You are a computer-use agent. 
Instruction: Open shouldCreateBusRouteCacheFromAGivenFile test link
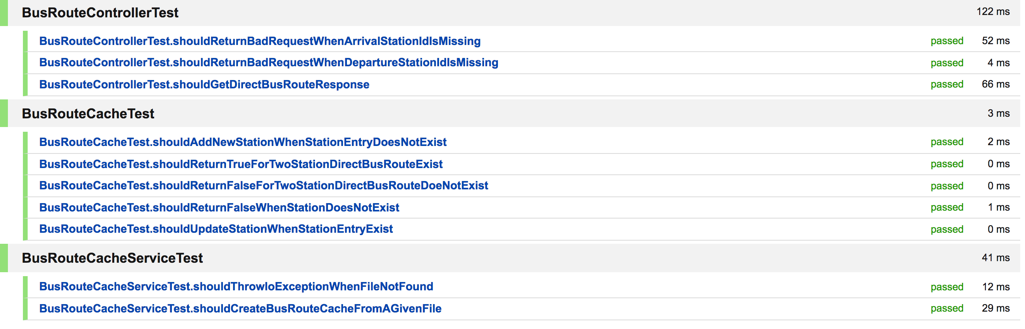tap(240, 308)
